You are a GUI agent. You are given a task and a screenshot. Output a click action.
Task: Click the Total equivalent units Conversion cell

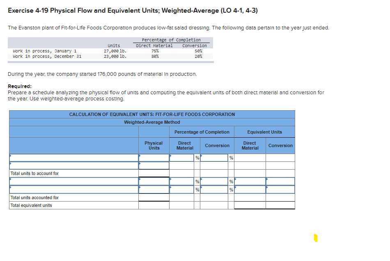click(x=280, y=205)
